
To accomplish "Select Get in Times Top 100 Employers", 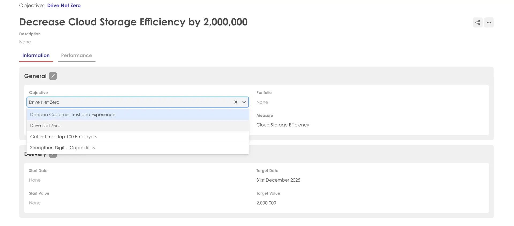I will click(x=138, y=137).
